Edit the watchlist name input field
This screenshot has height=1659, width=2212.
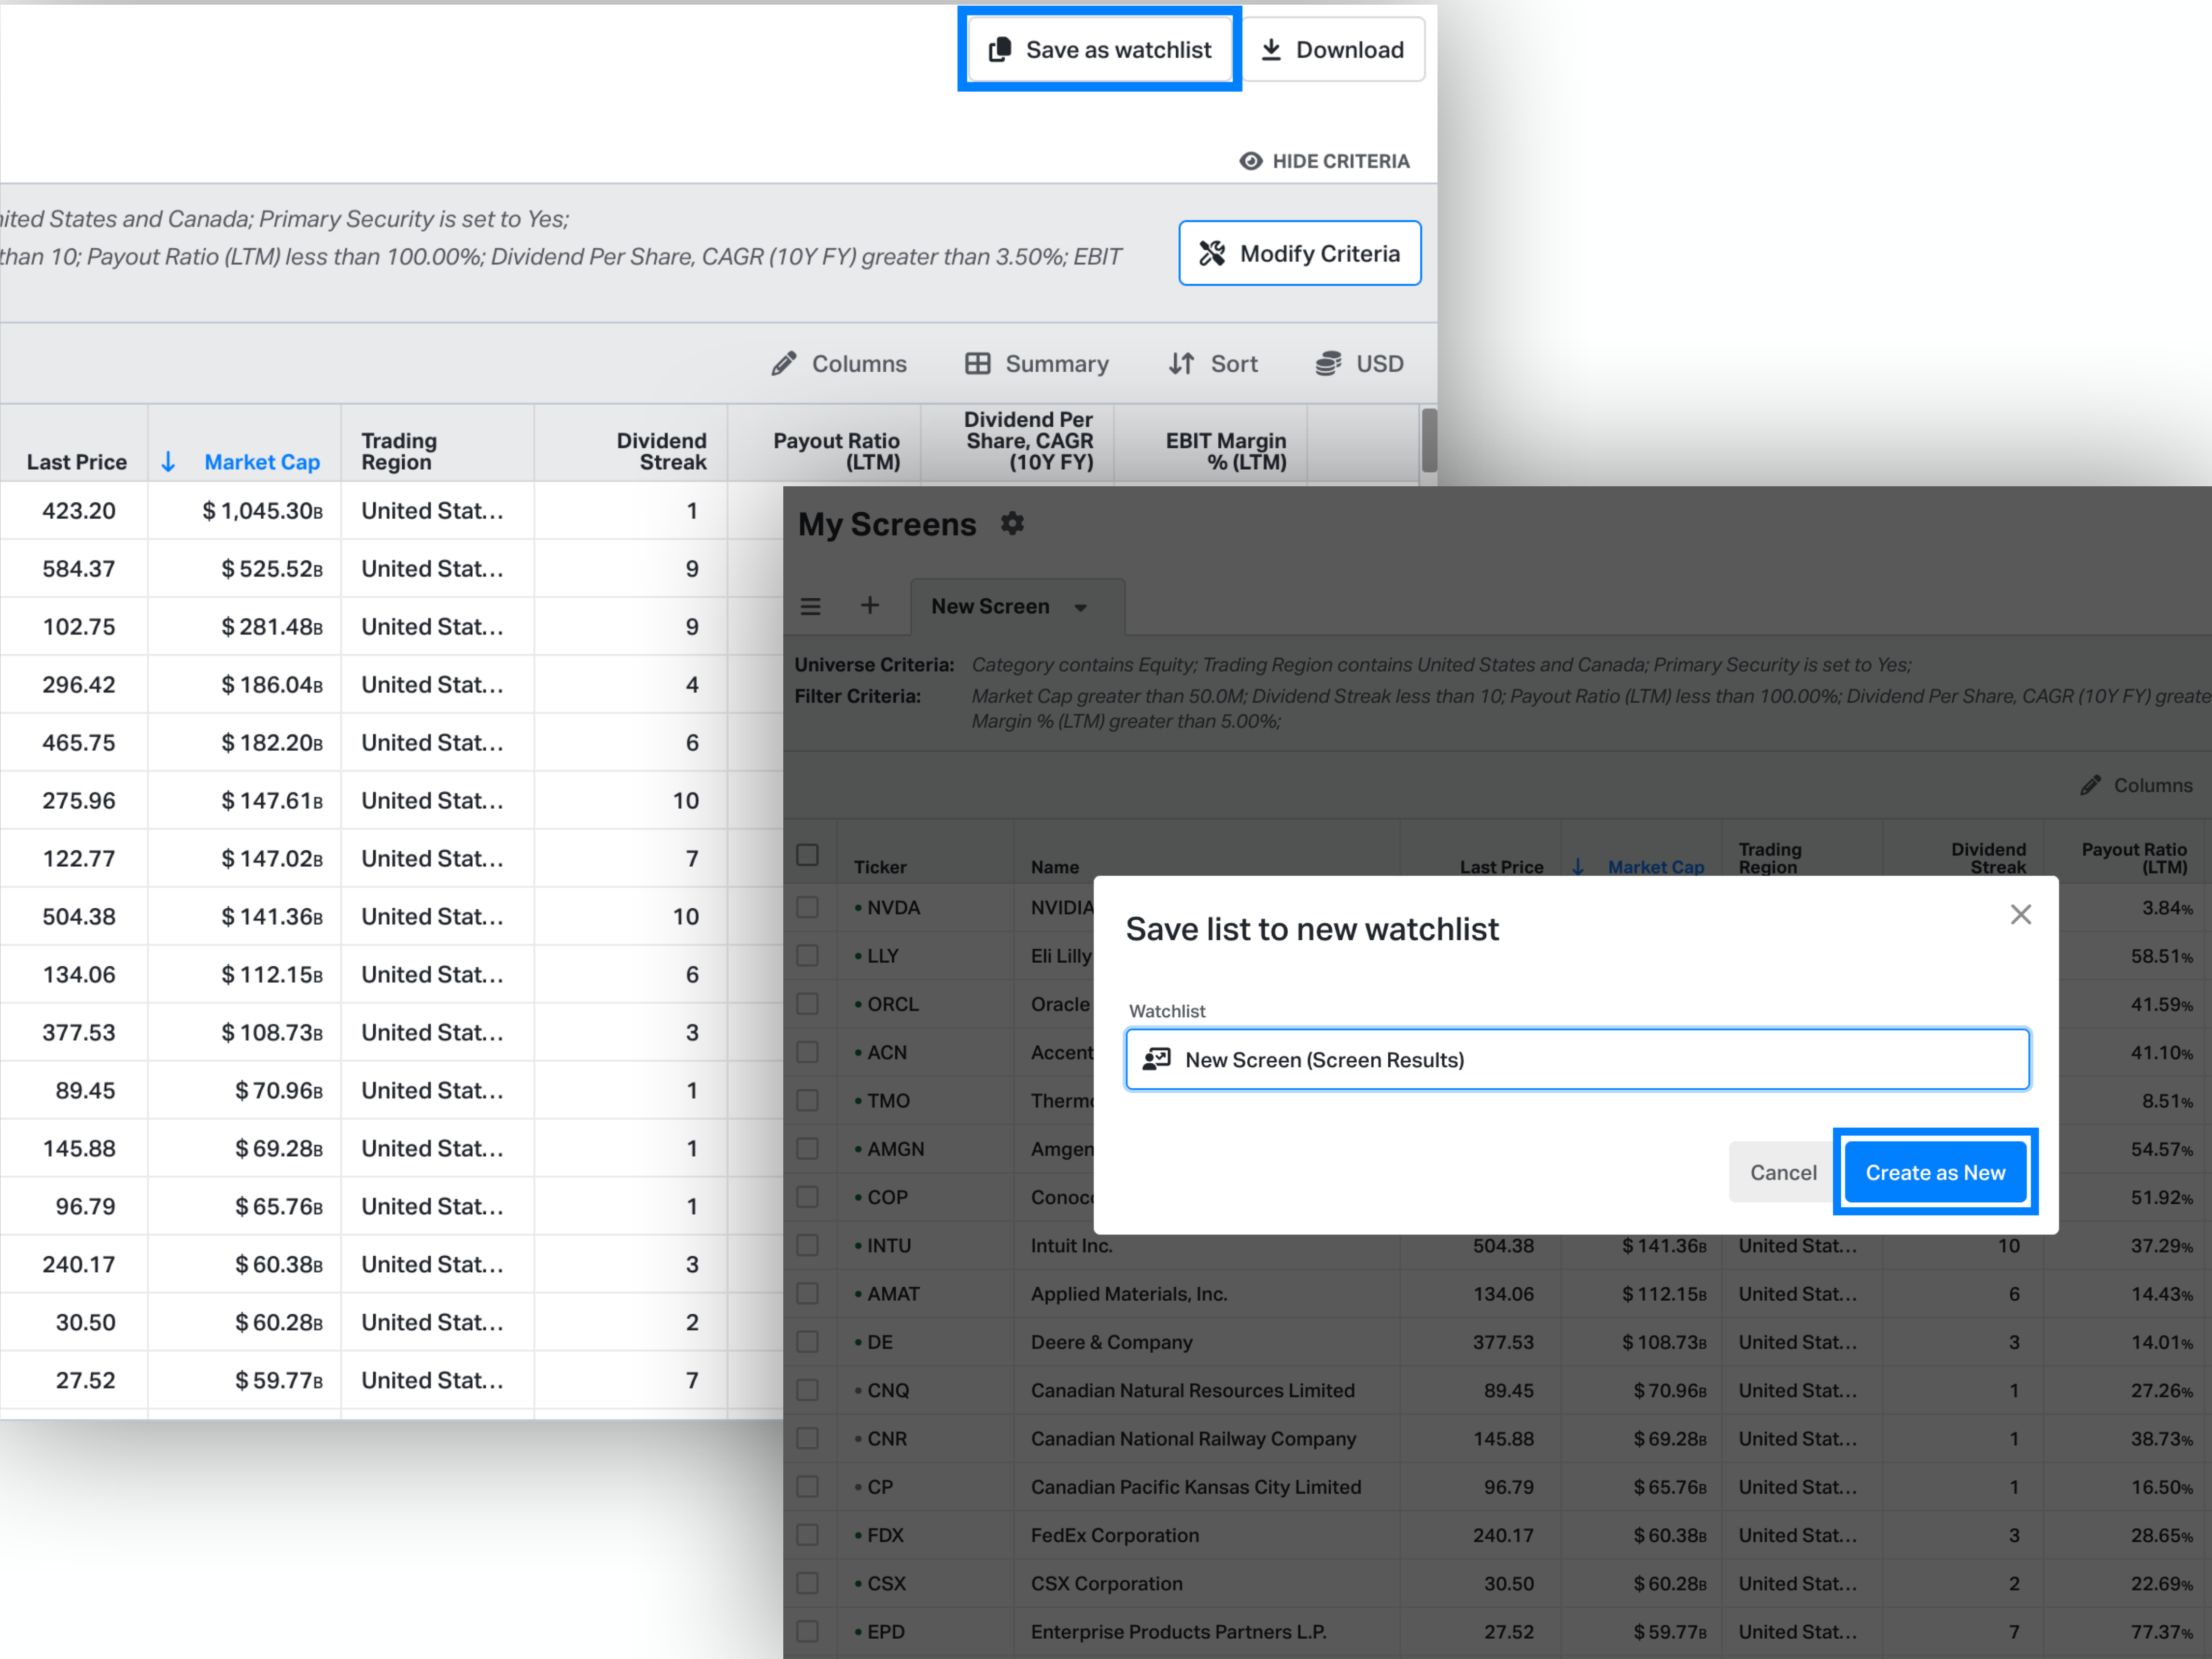(1576, 1060)
